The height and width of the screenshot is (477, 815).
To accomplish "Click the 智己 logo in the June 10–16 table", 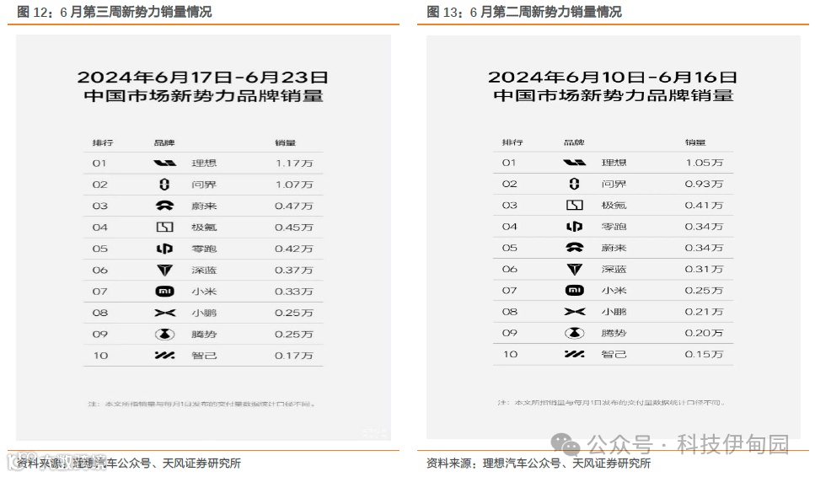I will (574, 354).
